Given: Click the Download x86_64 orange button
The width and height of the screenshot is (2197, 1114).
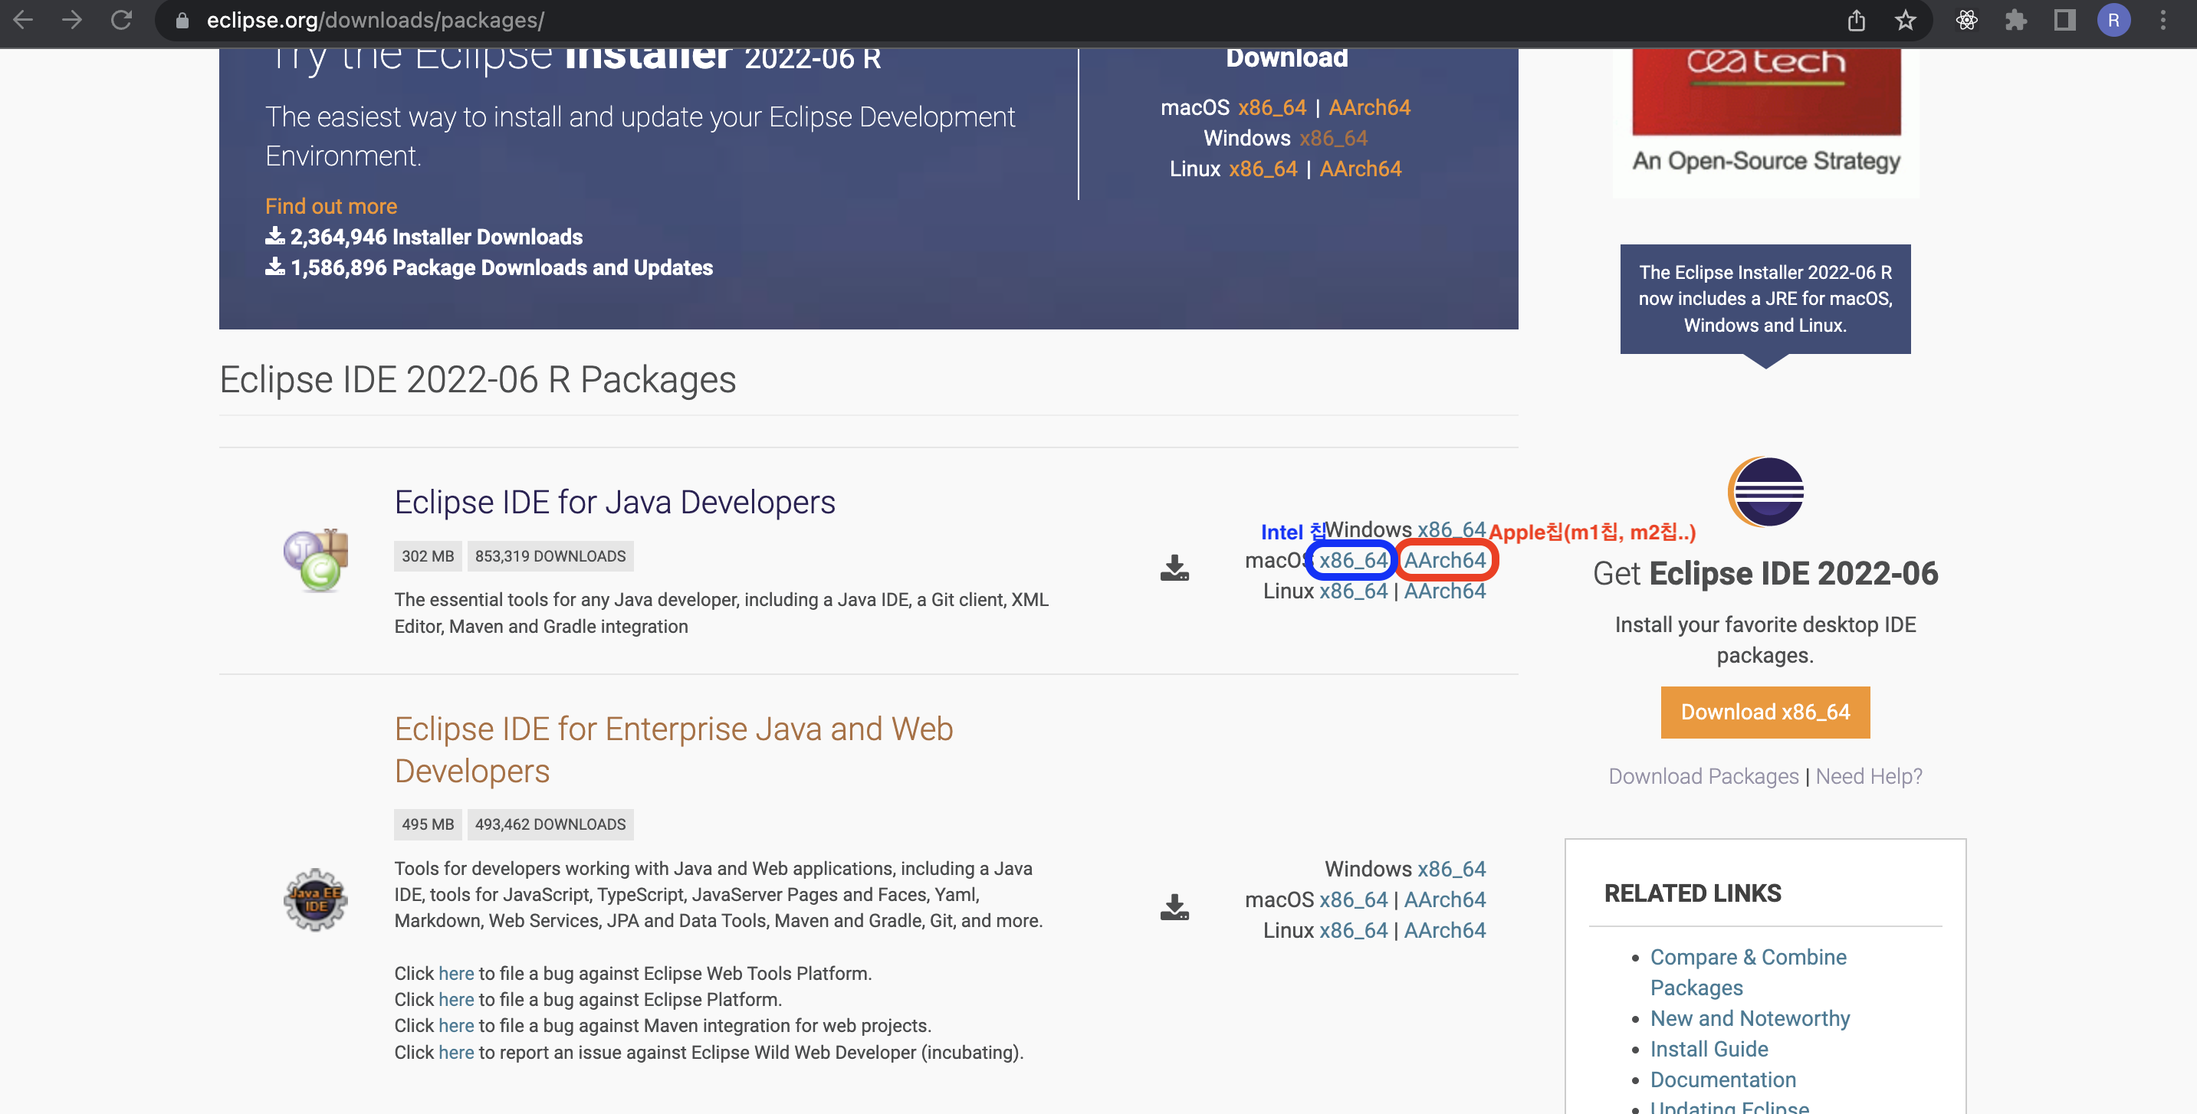Looking at the screenshot, I should click(x=1765, y=712).
